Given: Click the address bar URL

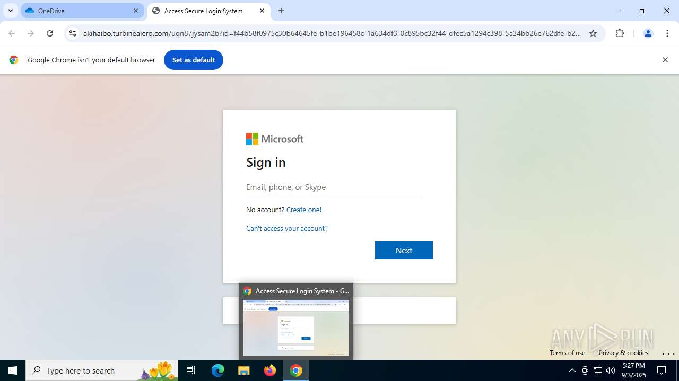Looking at the screenshot, I should coord(332,33).
